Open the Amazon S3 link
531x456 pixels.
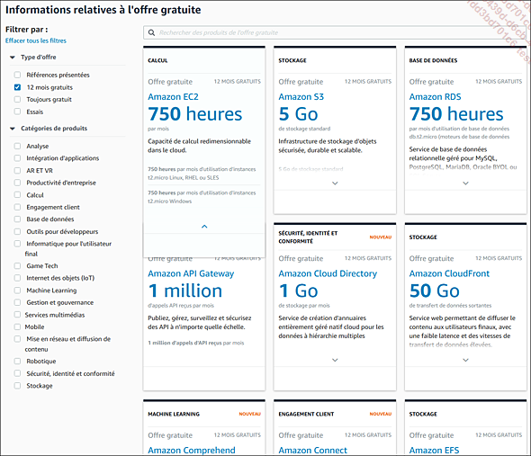tap(301, 97)
